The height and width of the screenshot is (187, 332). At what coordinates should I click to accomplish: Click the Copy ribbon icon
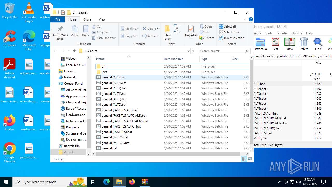pyautogui.click(x=74, y=31)
